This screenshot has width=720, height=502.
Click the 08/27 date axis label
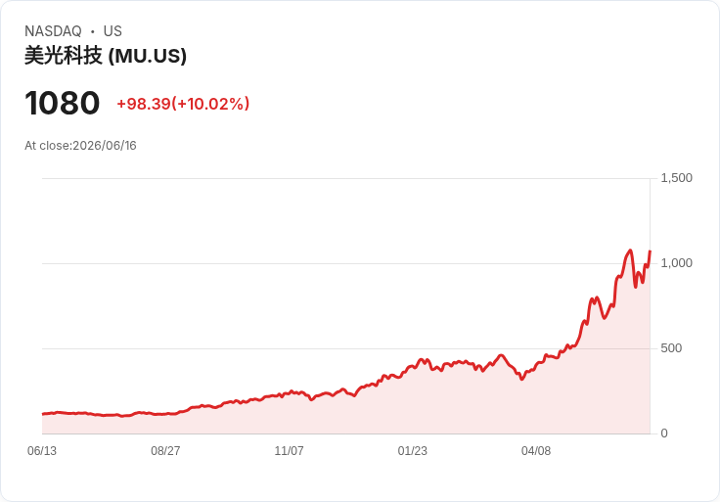(165, 451)
